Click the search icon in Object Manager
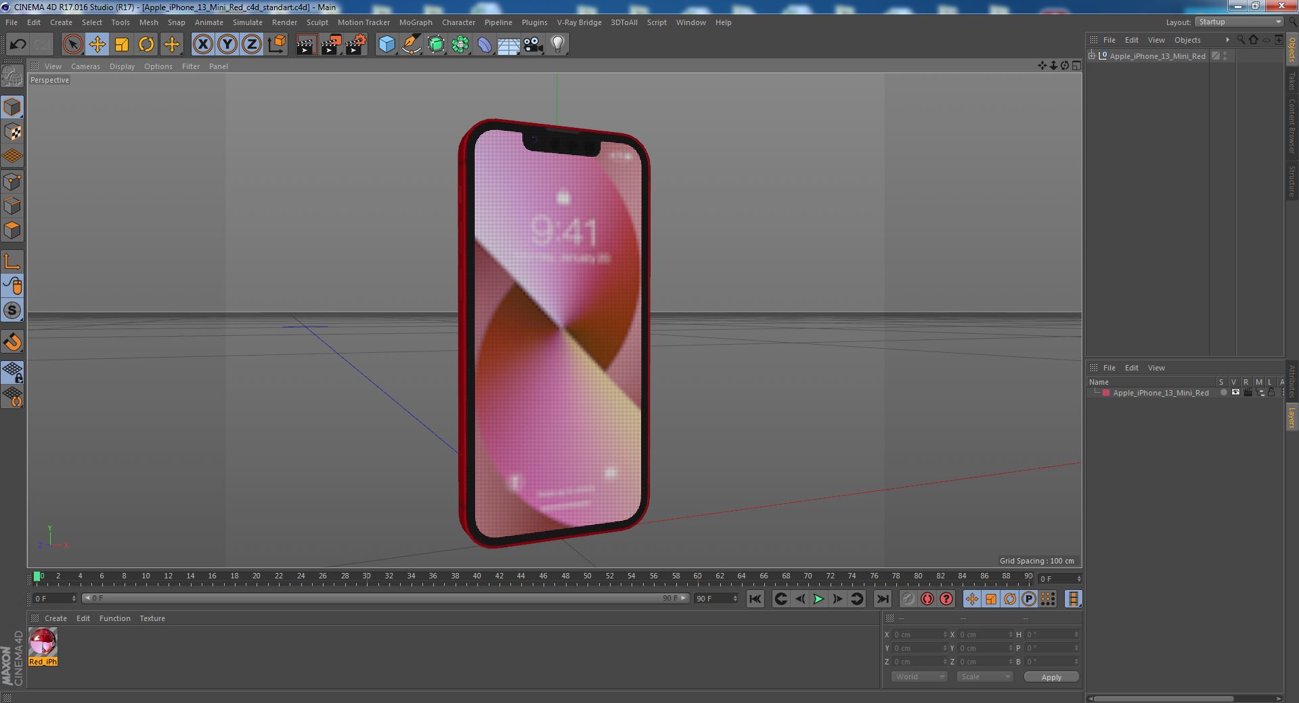The height and width of the screenshot is (703, 1299). (x=1241, y=40)
